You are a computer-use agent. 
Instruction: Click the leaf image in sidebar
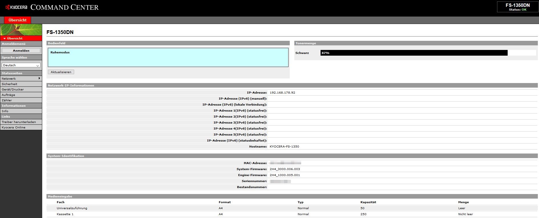[21, 30]
